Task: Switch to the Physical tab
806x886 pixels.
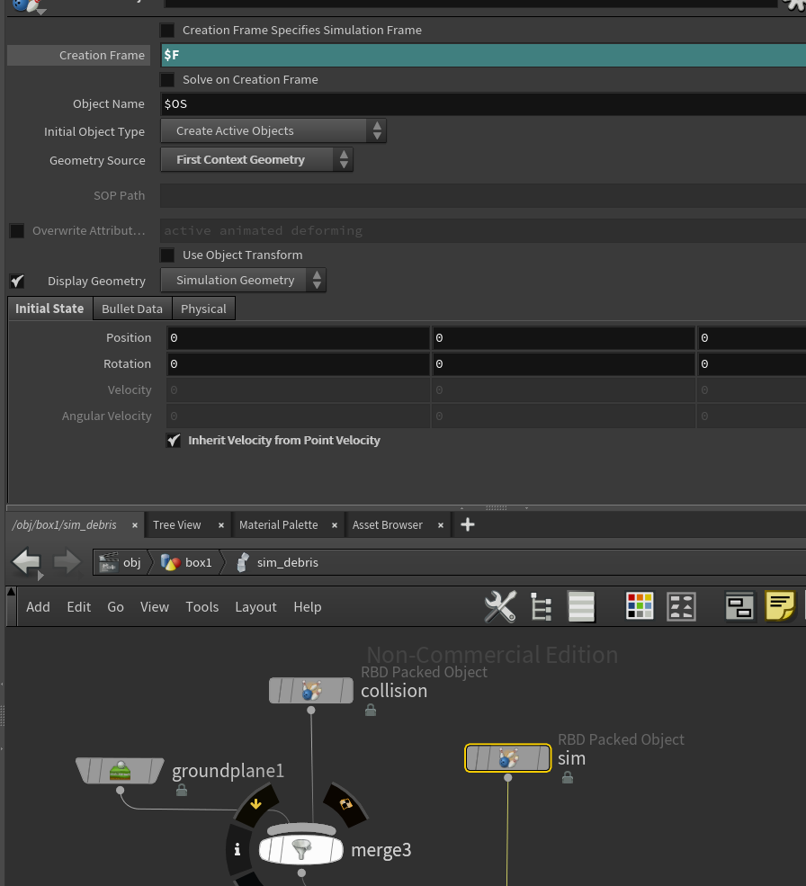Action: (203, 309)
